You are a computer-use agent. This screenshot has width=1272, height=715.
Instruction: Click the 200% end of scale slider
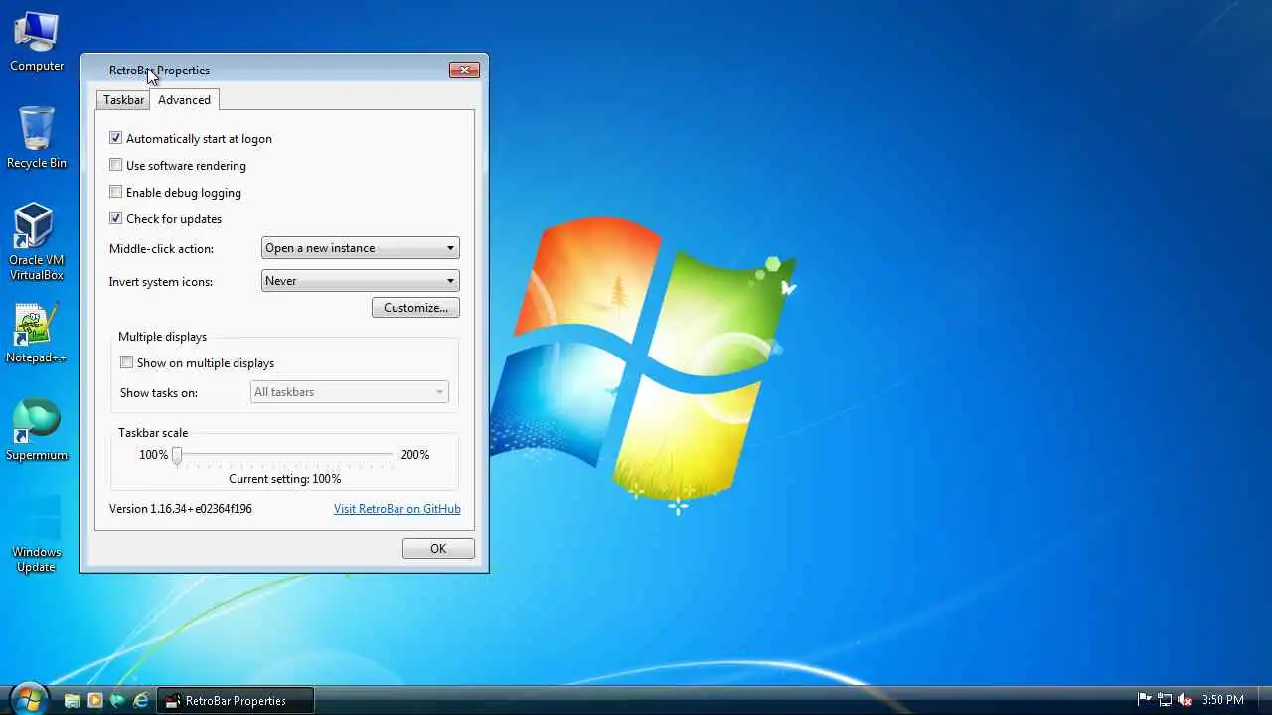pyautogui.click(x=415, y=455)
